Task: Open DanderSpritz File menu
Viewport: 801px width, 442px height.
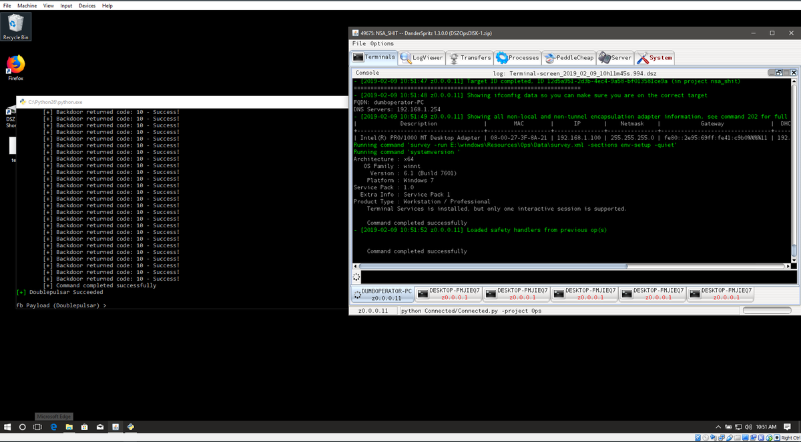Action: click(x=359, y=43)
